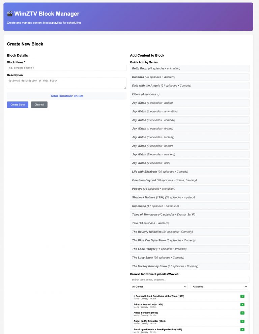Choose The Beverly Hillbillies series entry
259x334 pixels.
(190, 232)
